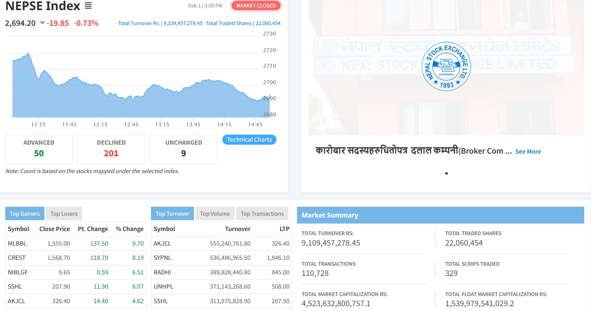
Task: Click the MARKET CLOSED status badge
Action: click(x=256, y=6)
